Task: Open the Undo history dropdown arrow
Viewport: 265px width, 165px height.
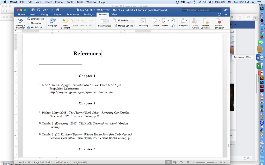Action: tap(48, 10)
